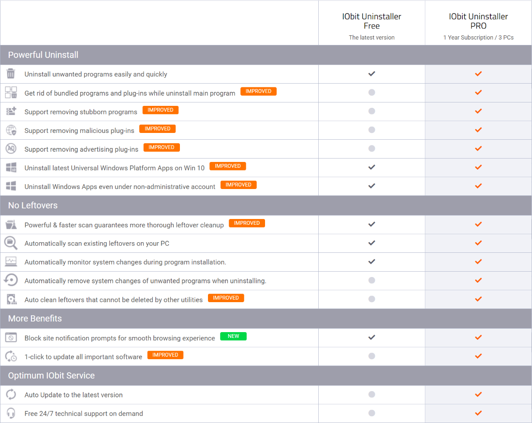This screenshot has height=423, width=532.
Task: Click the Free checkmark for uninstall unwanted programs
Action: [371, 74]
